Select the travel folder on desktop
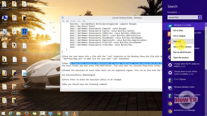 (5, 102)
